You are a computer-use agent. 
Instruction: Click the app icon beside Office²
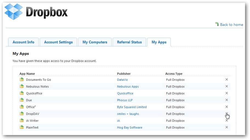coord(22,107)
